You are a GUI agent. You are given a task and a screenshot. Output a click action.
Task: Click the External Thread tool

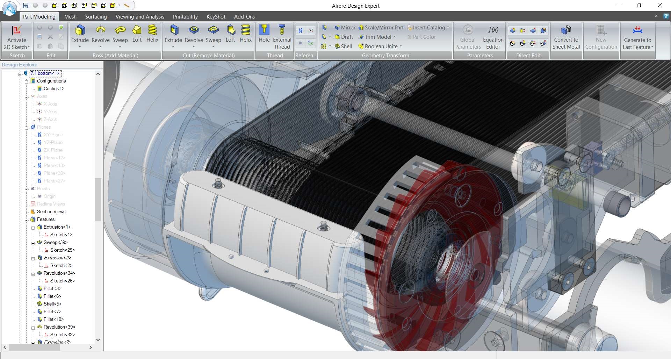coord(282,37)
